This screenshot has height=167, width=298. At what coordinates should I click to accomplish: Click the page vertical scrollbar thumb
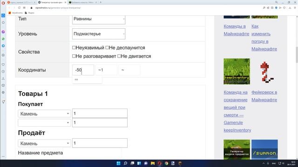click(297, 55)
